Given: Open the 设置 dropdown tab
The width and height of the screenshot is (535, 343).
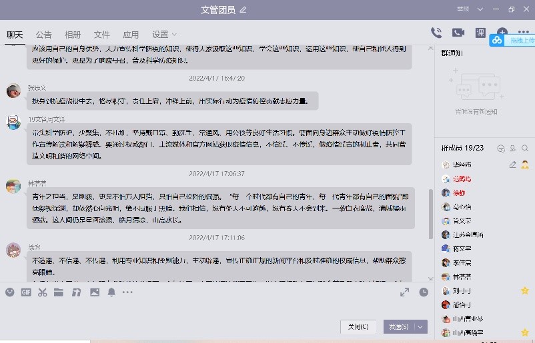Looking at the screenshot, I should pos(164,35).
